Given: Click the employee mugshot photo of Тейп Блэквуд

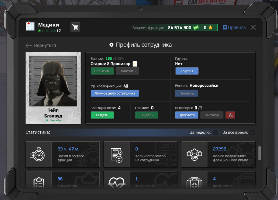Looking at the screenshot, I should 53,81.
